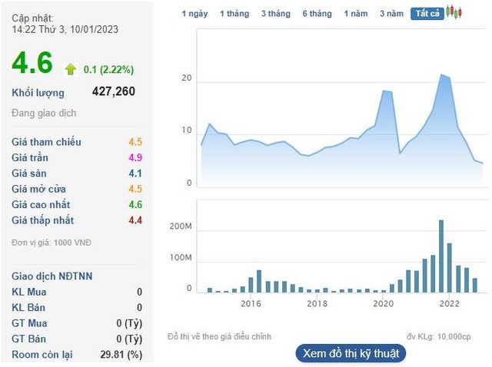Click the large current price 4.6
Viewport: 492px width, 367px height.
click(32, 64)
